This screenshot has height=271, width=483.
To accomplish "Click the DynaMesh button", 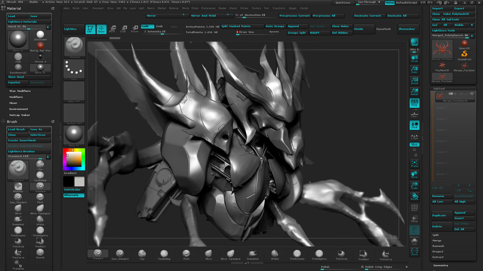I will (x=383, y=29).
